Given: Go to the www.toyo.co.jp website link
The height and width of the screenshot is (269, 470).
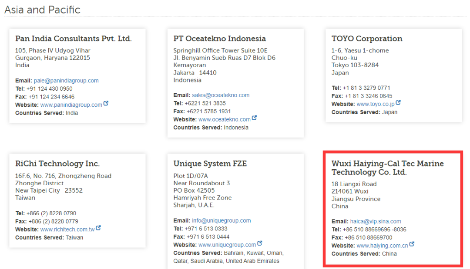Looking at the screenshot, I should coord(375,104).
